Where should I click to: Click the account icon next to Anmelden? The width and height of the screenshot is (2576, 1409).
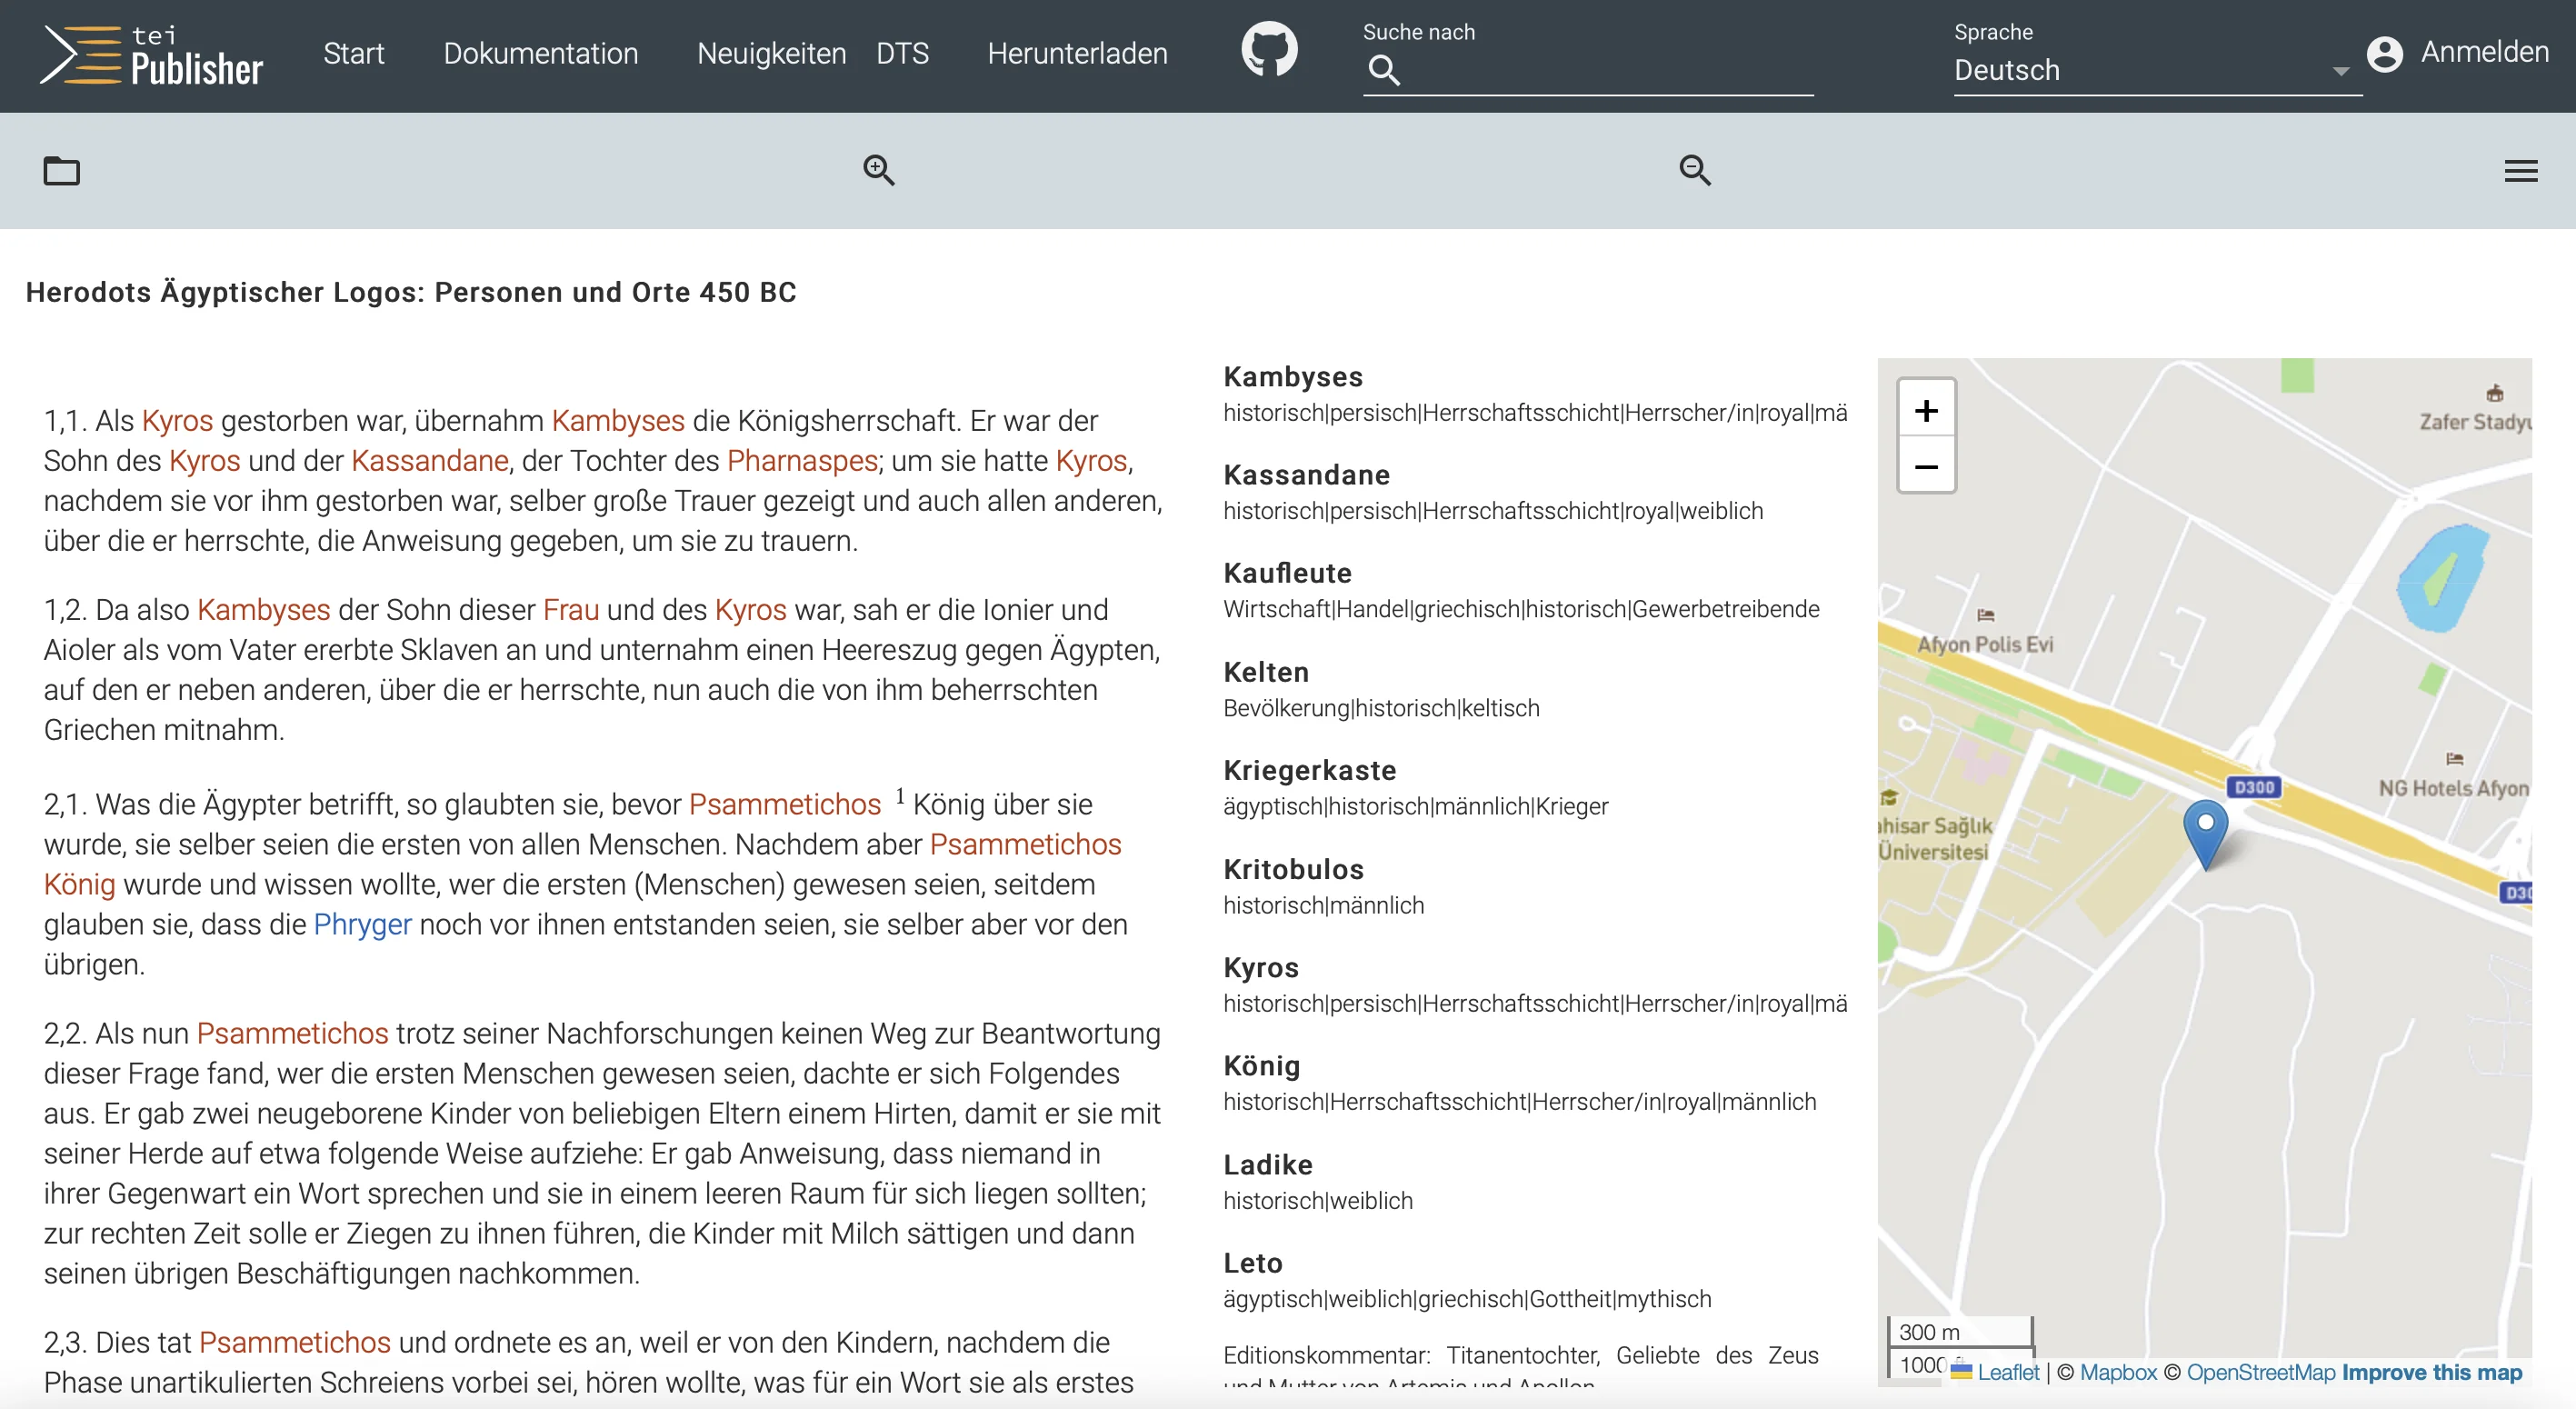(x=2384, y=53)
